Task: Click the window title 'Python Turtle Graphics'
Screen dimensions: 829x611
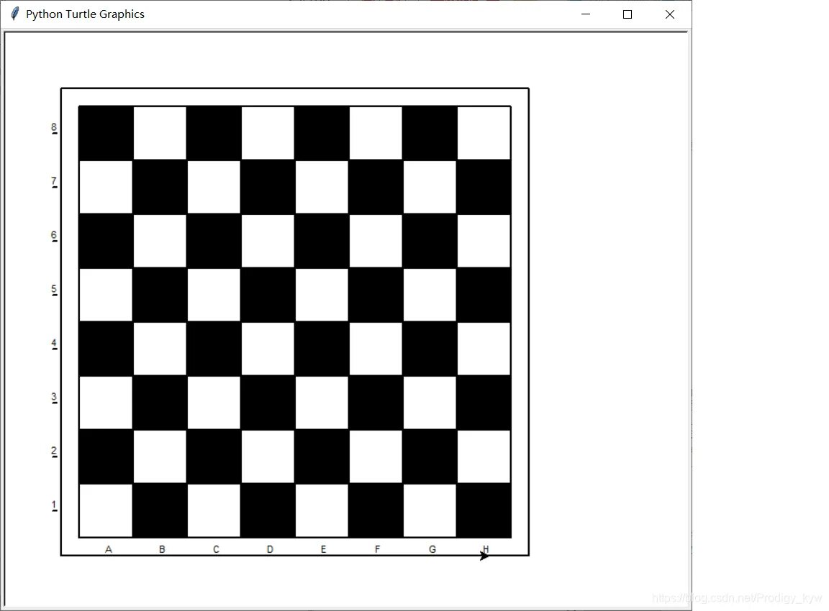Action: [x=85, y=14]
